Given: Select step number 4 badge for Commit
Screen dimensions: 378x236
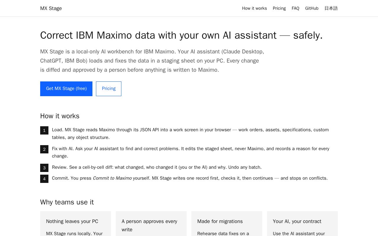Looking at the screenshot, I should 44,179.
